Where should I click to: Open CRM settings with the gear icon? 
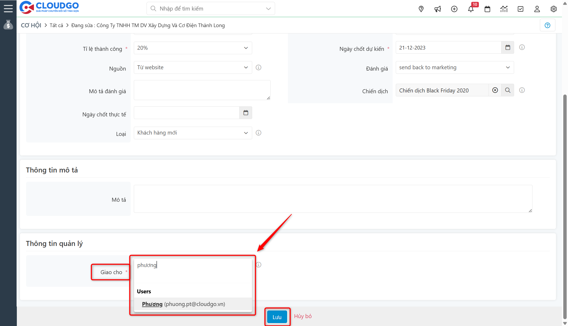pyautogui.click(x=553, y=9)
